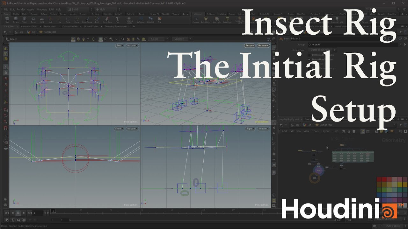Switch to Animation Editor tab
The width and height of the screenshot is (408, 229).
pos(29,26)
